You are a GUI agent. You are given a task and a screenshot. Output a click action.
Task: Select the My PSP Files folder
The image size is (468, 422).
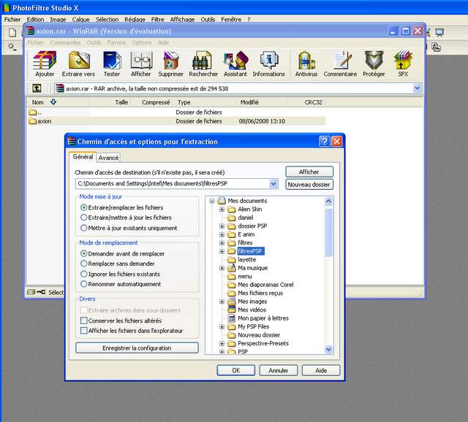pyautogui.click(x=254, y=326)
